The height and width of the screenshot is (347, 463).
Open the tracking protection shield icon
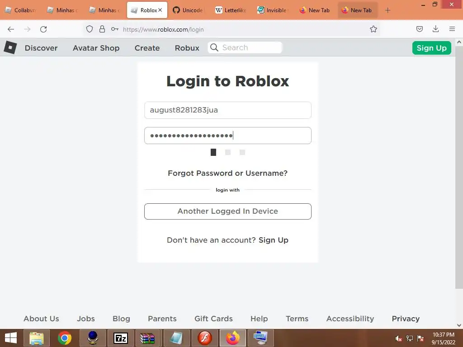click(x=90, y=29)
